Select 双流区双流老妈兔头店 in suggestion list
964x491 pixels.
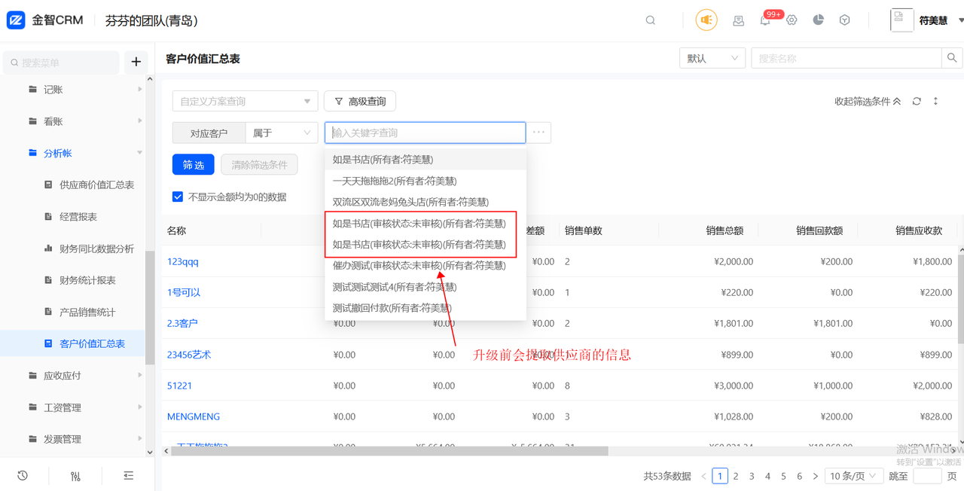tap(426, 202)
